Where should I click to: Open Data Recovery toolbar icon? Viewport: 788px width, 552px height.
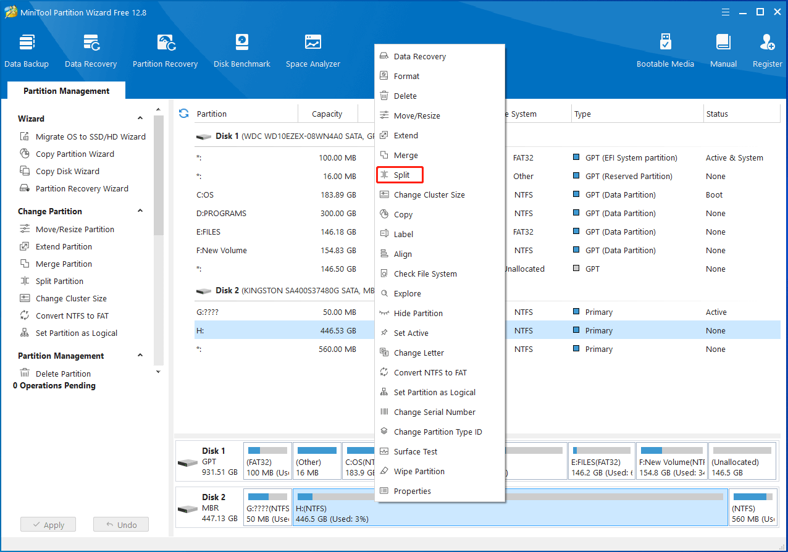91,43
